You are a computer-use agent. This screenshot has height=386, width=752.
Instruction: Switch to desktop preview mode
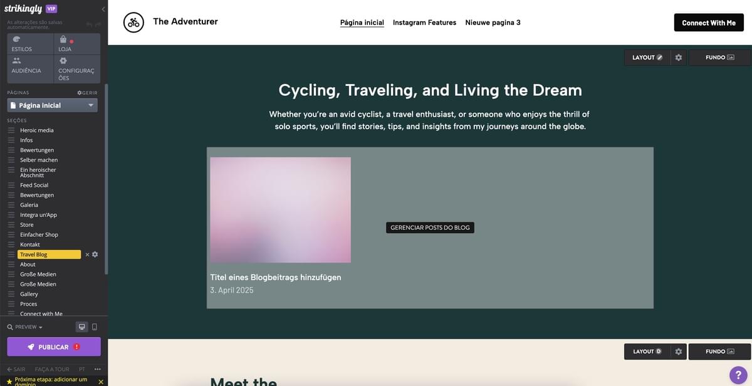pos(81,326)
